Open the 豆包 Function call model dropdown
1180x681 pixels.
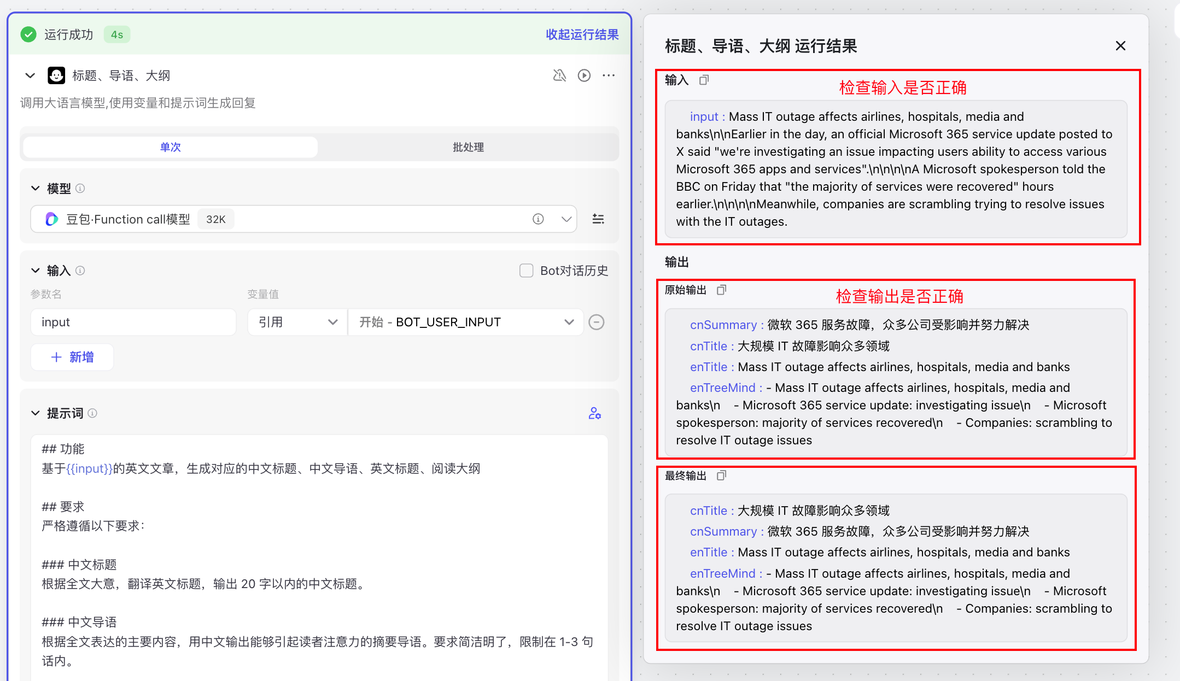(566, 219)
